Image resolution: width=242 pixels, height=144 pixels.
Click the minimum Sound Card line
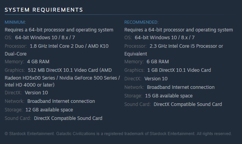54,118
